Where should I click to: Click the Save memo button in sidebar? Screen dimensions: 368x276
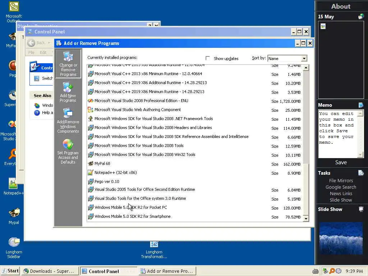341,162
